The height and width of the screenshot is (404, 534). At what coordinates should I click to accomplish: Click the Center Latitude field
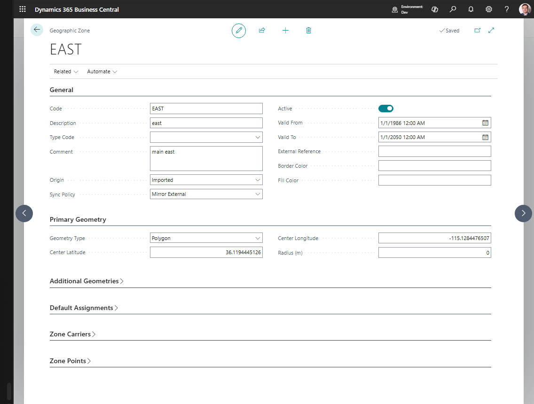[206, 252]
